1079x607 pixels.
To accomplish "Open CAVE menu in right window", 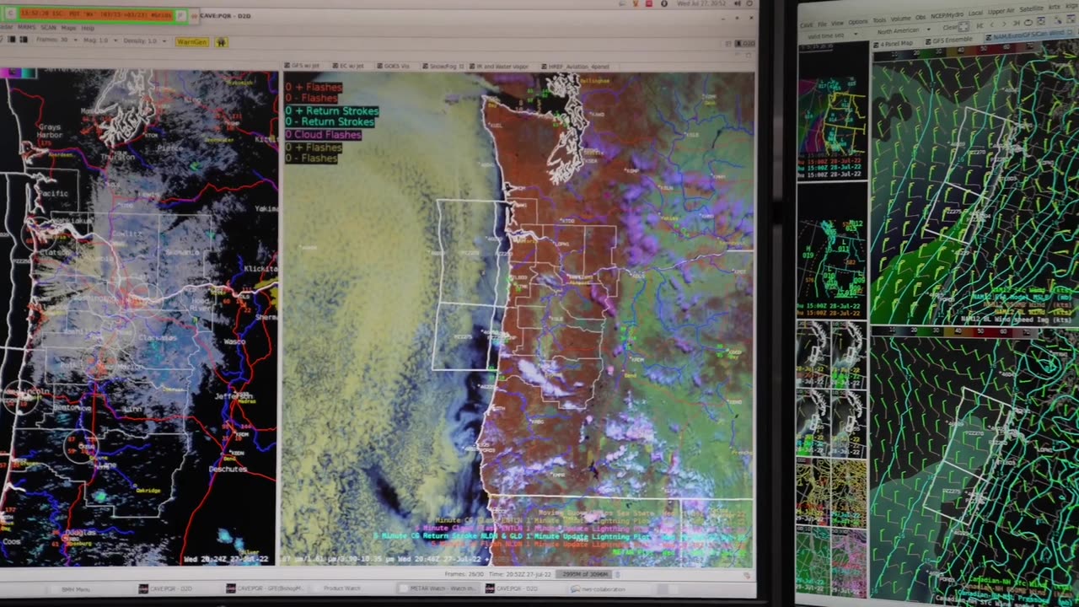I will pos(807,24).
